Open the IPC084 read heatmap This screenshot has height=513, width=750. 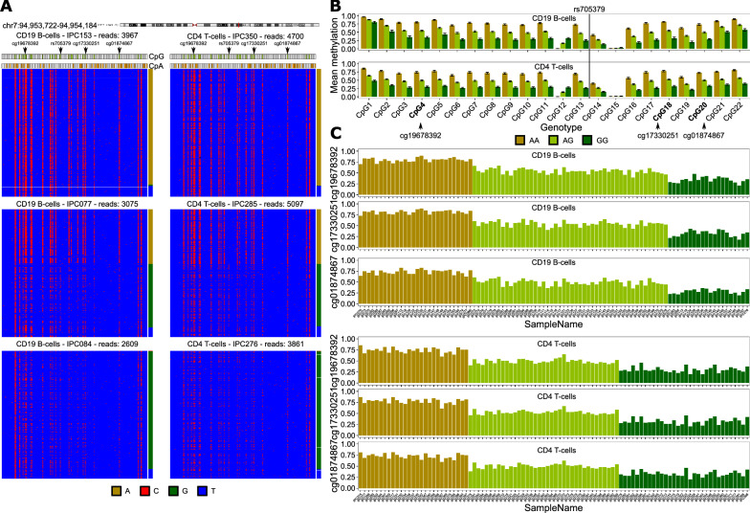[75, 414]
